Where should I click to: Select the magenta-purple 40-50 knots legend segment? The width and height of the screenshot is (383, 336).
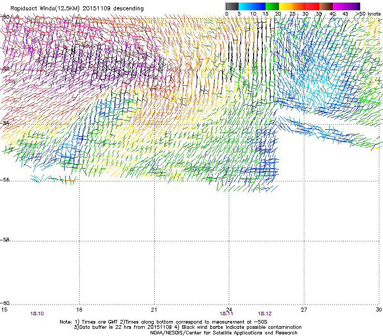tap(346, 6)
